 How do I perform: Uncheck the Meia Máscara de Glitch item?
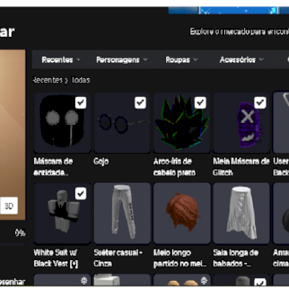point(260,103)
